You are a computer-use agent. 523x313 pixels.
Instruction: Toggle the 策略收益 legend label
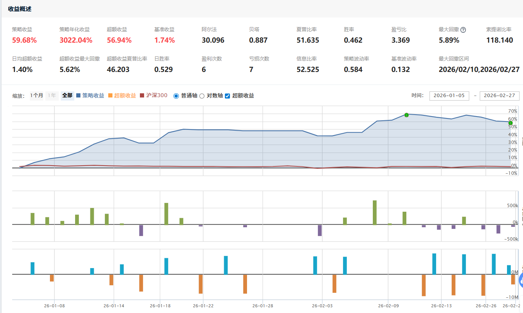pos(93,96)
